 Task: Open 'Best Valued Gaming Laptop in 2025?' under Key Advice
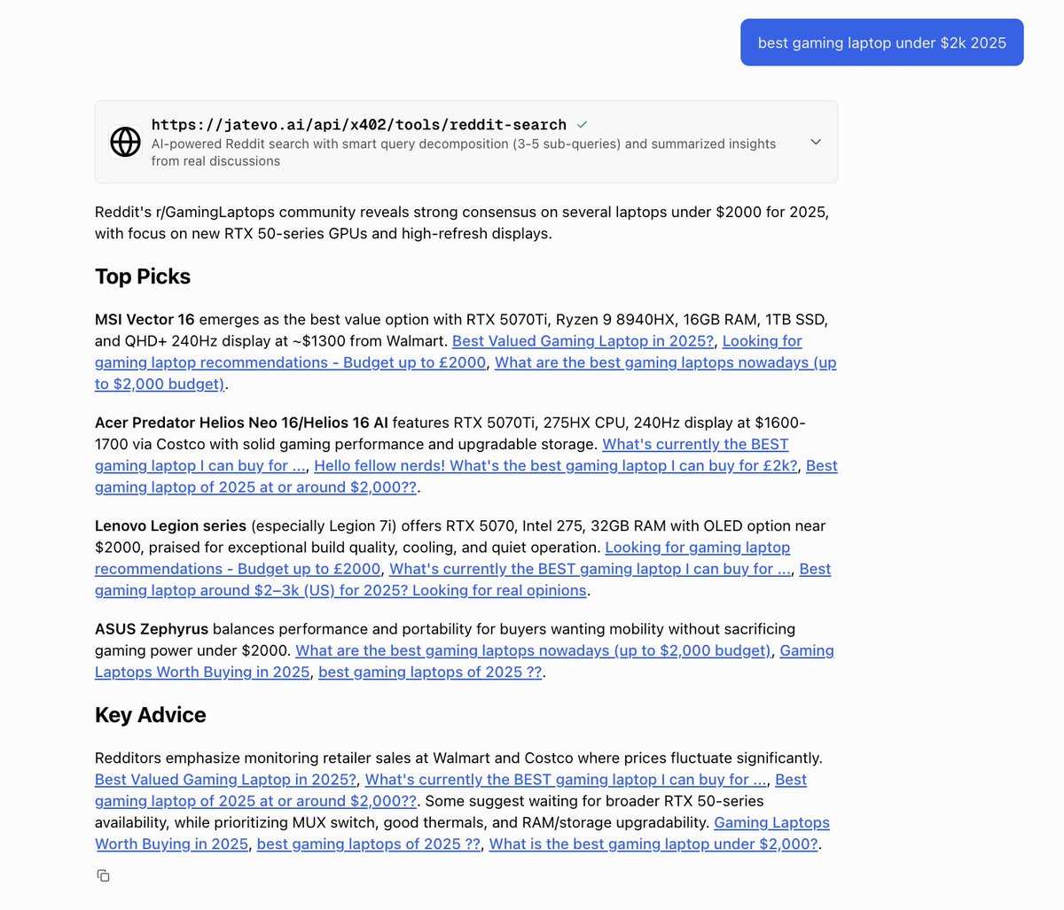[225, 780]
